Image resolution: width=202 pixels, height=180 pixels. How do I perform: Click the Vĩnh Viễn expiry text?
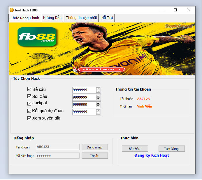(145, 106)
